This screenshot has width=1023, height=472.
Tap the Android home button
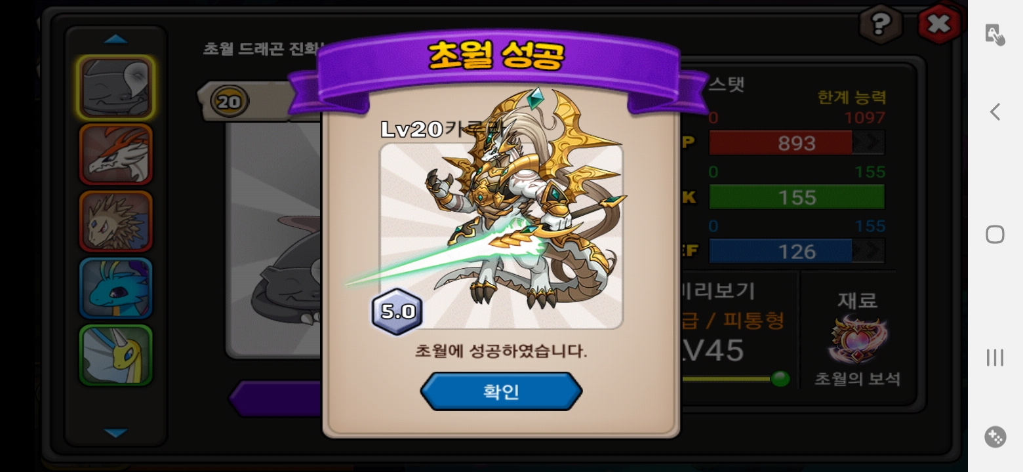pos(995,234)
